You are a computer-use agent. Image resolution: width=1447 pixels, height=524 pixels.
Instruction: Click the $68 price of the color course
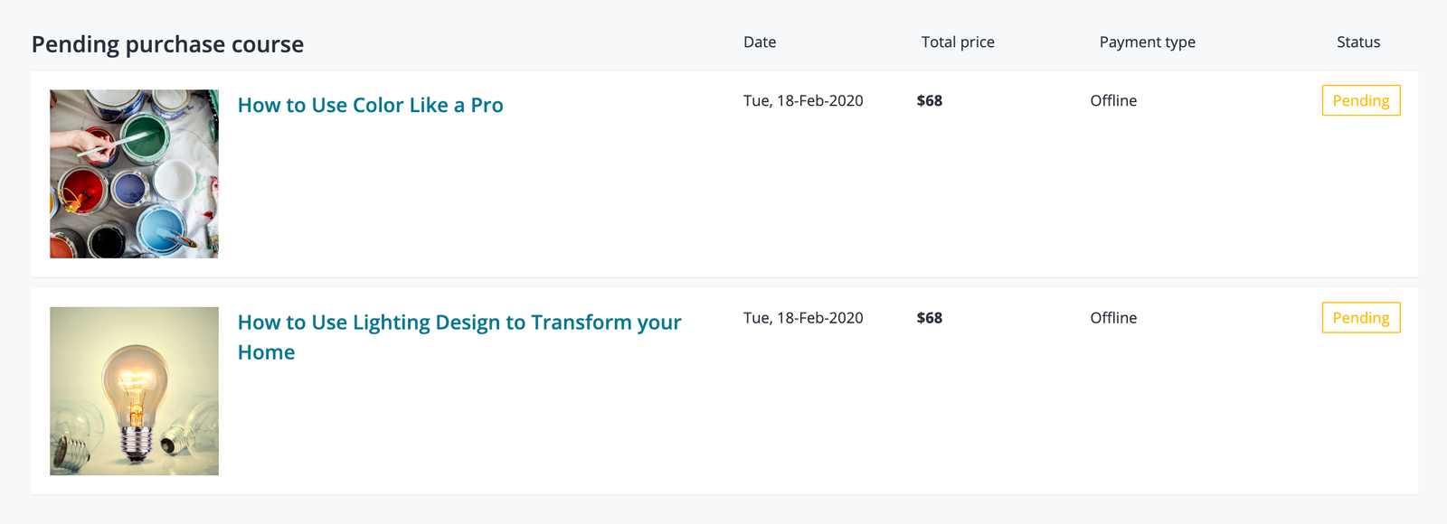tap(930, 101)
